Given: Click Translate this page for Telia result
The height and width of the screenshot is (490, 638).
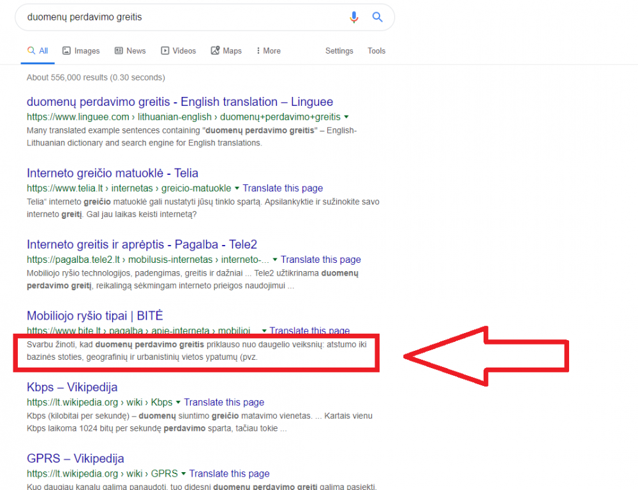Looking at the screenshot, I should point(283,188).
